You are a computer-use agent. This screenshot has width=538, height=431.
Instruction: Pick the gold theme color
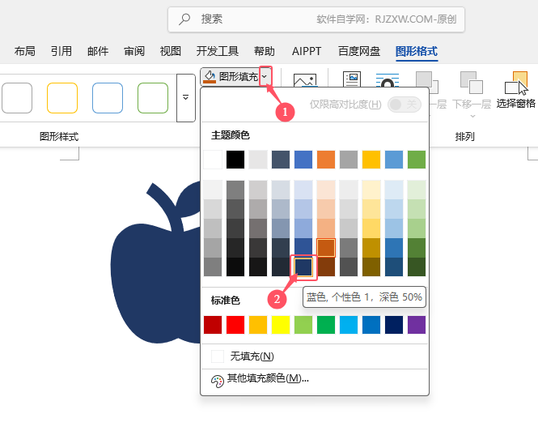pos(371,160)
